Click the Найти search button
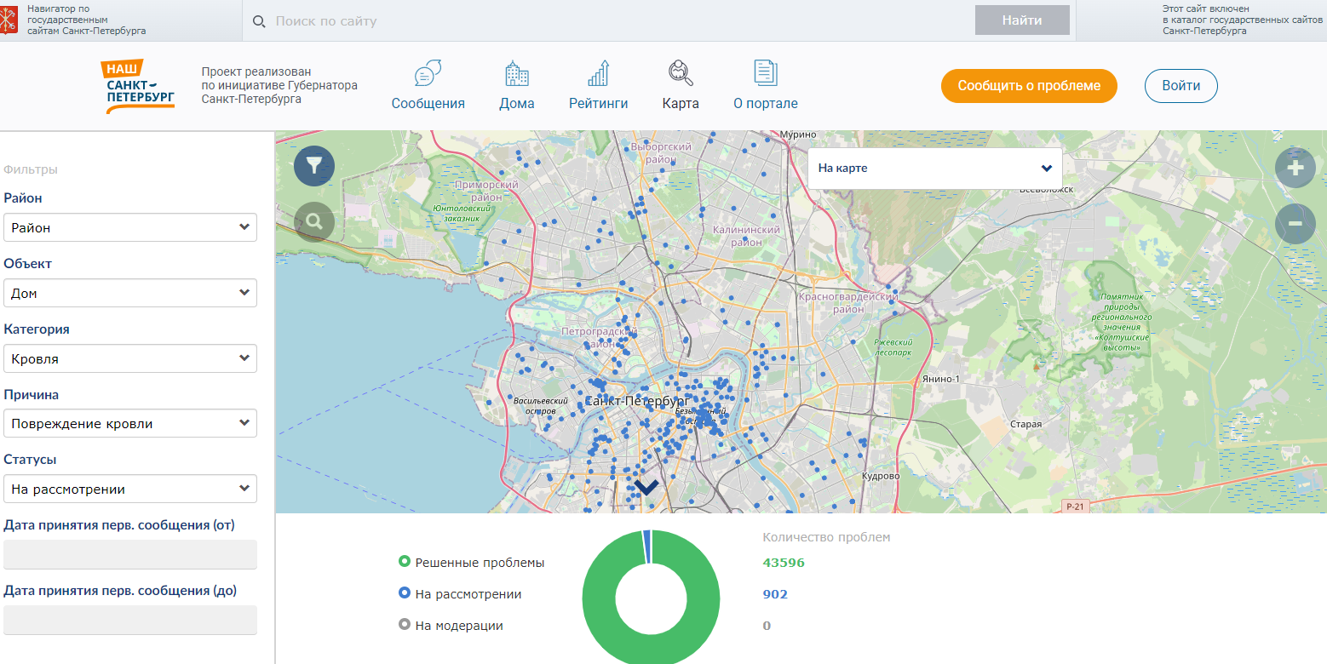The width and height of the screenshot is (1327, 664). click(x=1022, y=20)
